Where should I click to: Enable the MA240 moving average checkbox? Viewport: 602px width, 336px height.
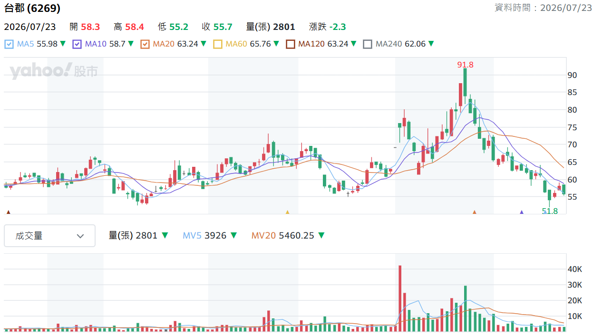368,44
